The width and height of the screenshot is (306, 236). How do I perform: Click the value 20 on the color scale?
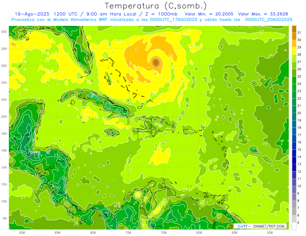pos(299,113)
